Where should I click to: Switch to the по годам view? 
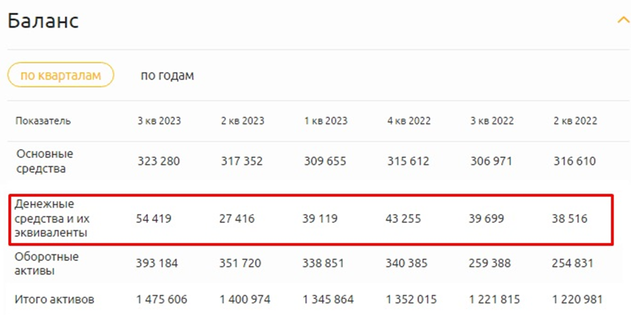pos(167,75)
